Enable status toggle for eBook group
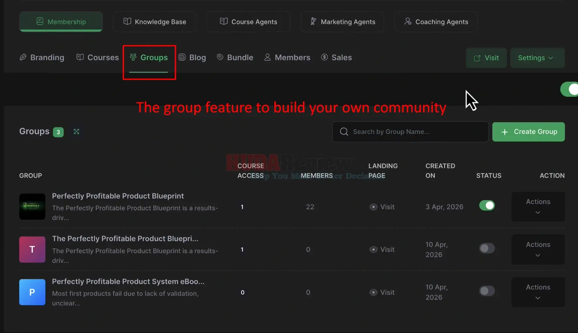The height and width of the screenshot is (333, 578). [487, 291]
